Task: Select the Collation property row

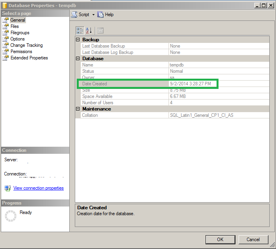Action: (x=175, y=115)
